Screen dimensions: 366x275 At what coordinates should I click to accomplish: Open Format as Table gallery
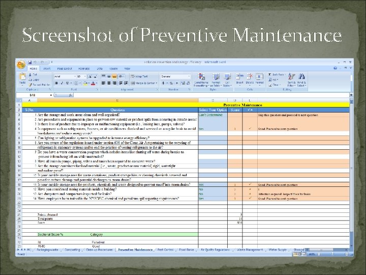[x=216, y=80]
